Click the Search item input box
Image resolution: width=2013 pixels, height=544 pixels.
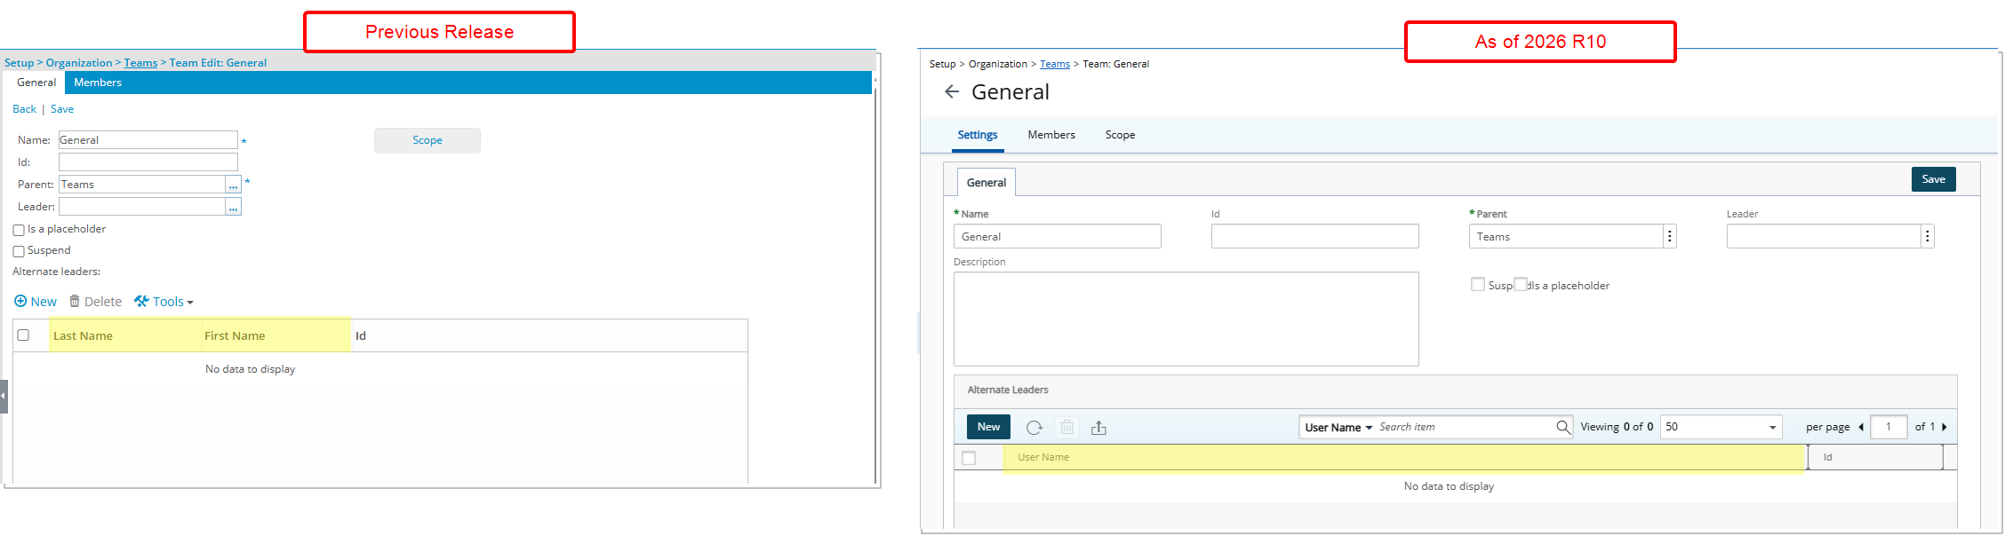(x=1465, y=427)
